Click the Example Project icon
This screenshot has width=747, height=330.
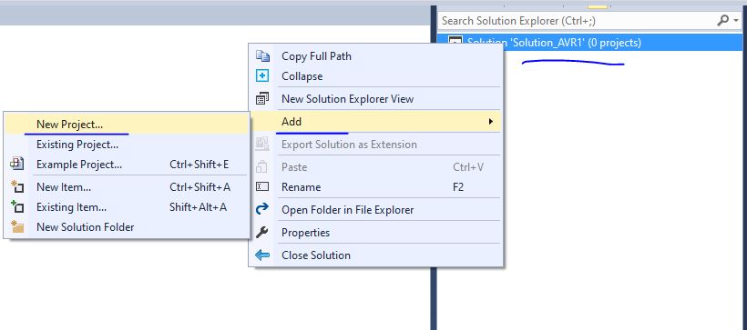(x=17, y=165)
